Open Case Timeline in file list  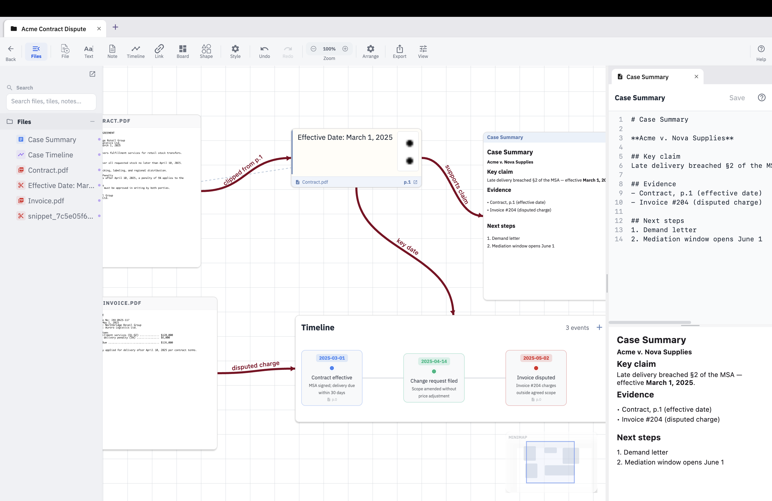[50, 155]
